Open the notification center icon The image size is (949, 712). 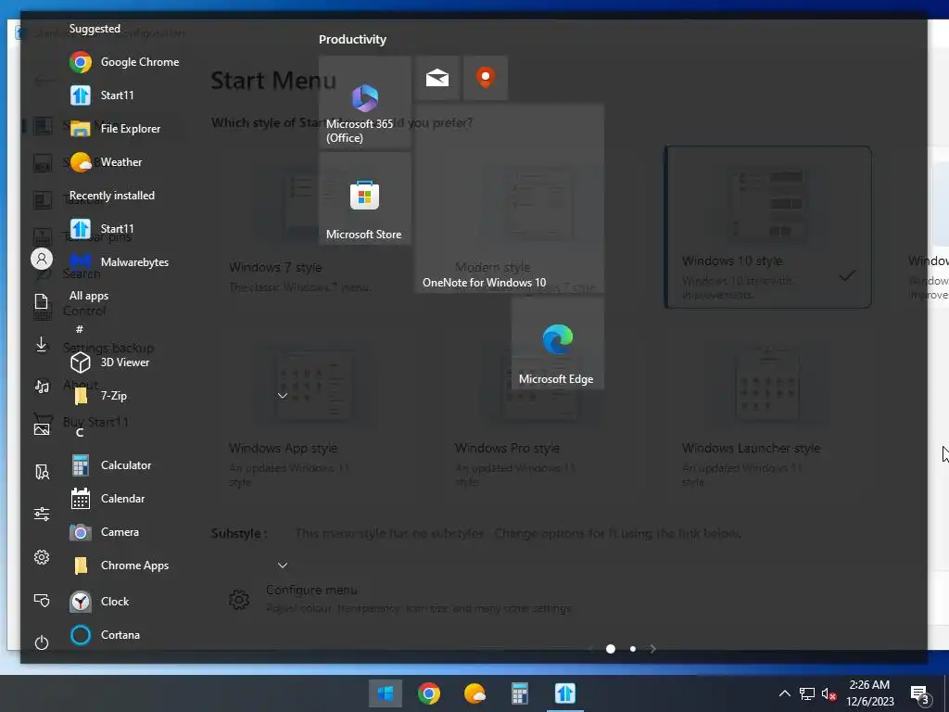(x=920, y=694)
